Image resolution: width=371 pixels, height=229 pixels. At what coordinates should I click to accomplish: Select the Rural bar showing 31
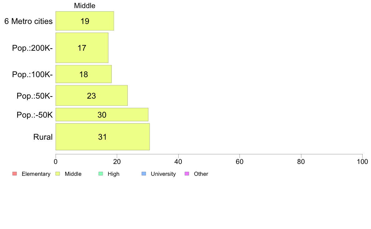coord(103,137)
